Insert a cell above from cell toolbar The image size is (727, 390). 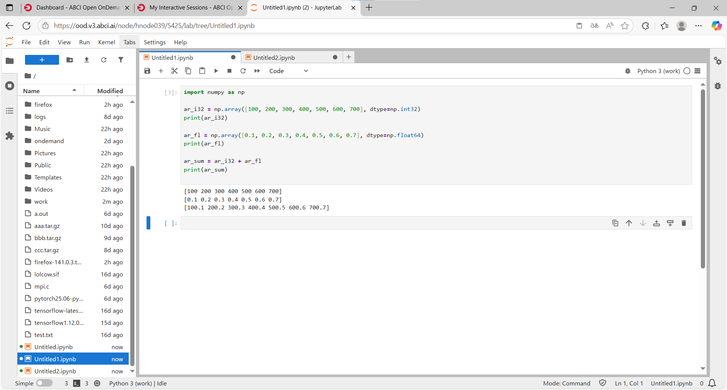(x=657, y=223)
